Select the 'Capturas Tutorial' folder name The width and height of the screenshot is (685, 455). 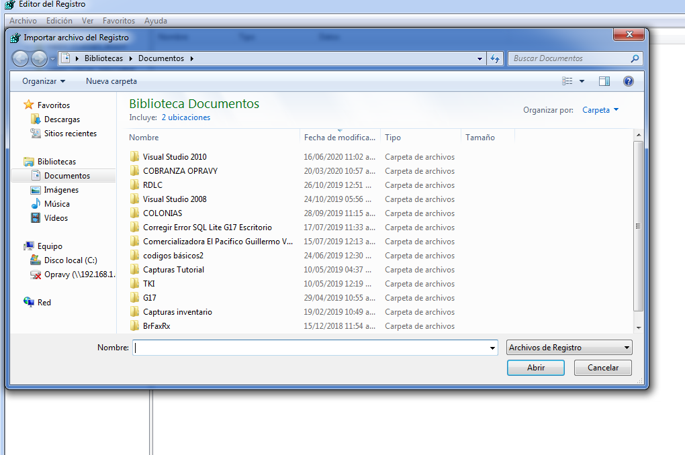click(x=173, y=269)
